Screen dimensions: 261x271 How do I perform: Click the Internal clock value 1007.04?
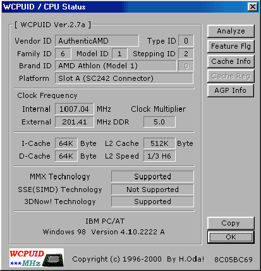click(75, 109)
